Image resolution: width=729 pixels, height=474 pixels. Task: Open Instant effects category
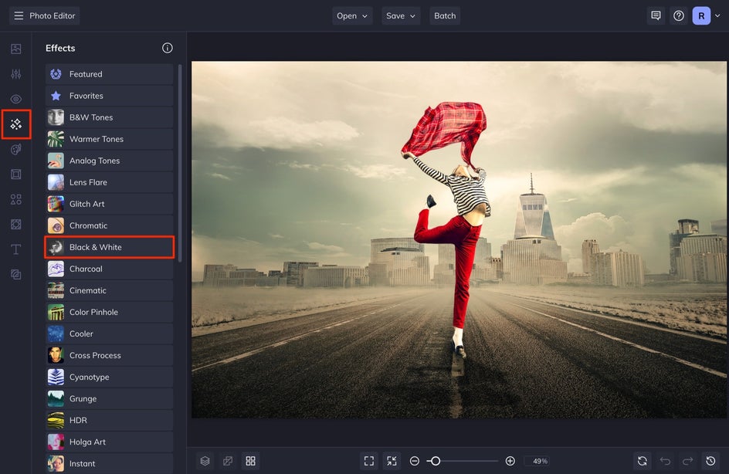coord(109,463)
